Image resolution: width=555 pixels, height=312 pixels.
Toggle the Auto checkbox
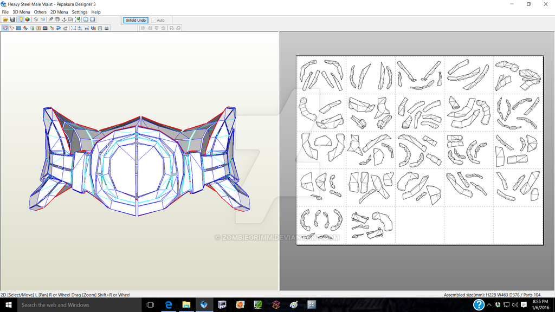[153, 20]
